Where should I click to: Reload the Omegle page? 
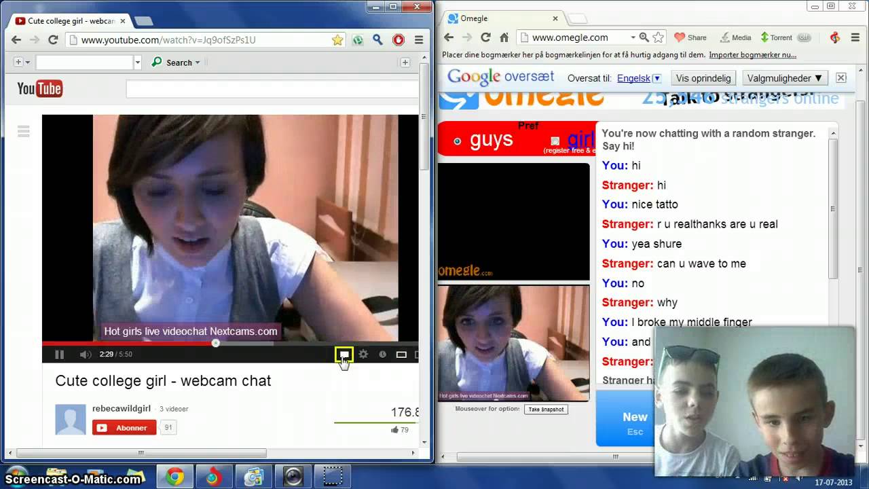pos(485,37)
